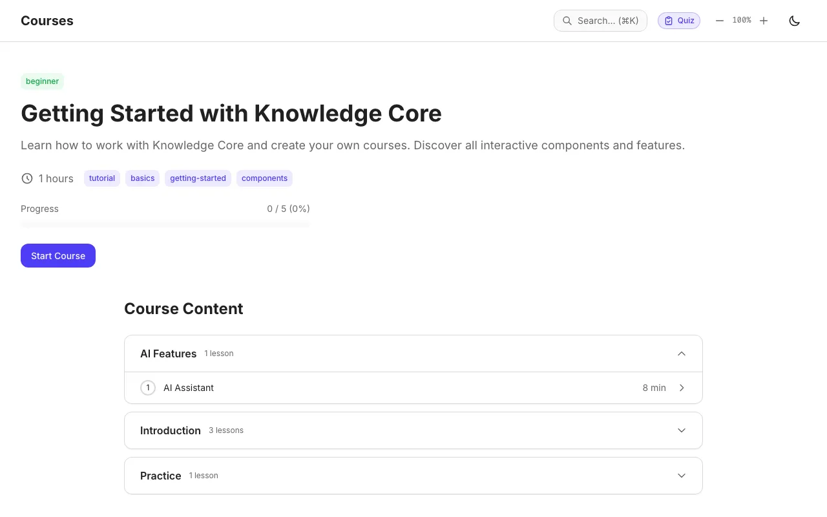Click the 1 hours duration text
Viewport: 827px width, 517px height.
[x=56, y=178]
